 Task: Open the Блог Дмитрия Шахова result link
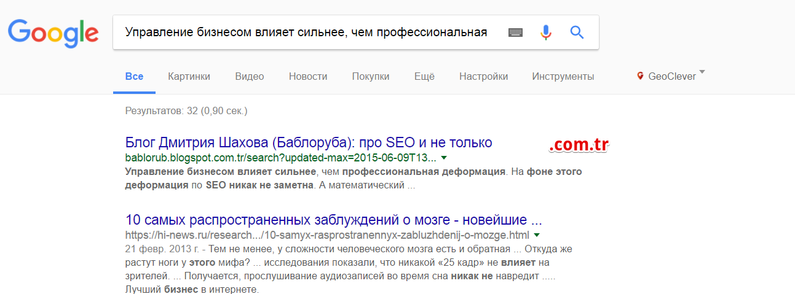(309, 143)
